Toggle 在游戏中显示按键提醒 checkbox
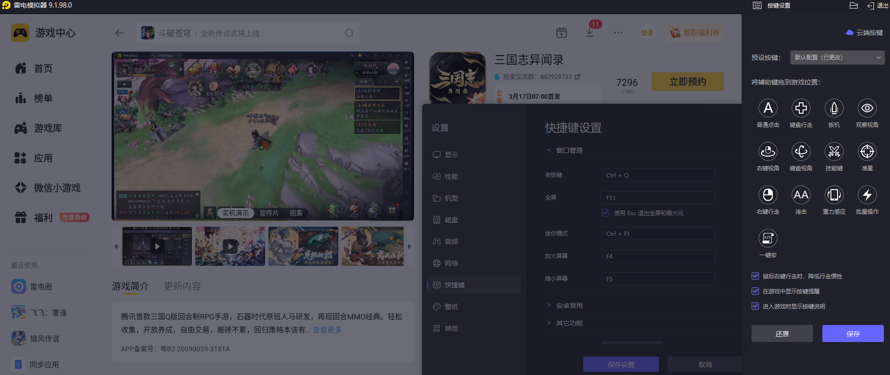 point(755,291)
